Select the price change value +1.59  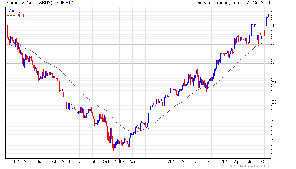point(71,3)
